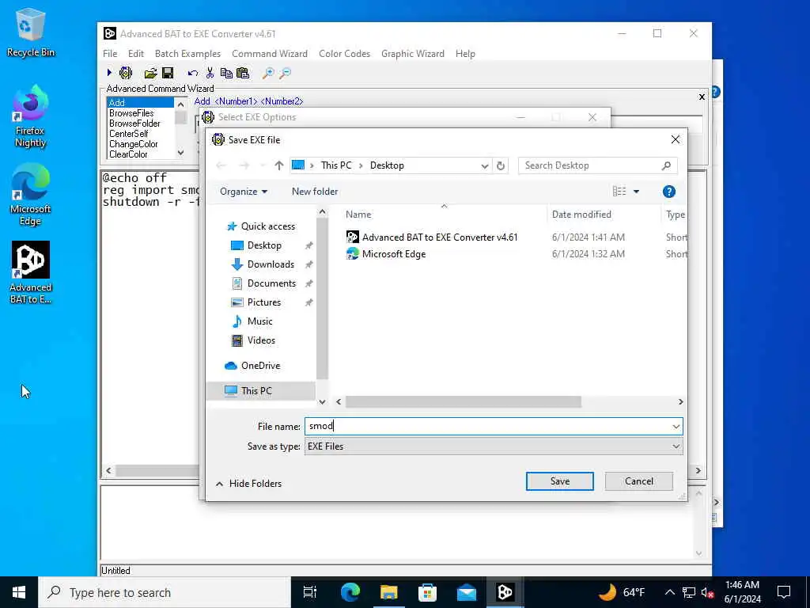Close the Advanced Command Wizard panel
Screen dimensions: 810x608
[x=702, y=97]
